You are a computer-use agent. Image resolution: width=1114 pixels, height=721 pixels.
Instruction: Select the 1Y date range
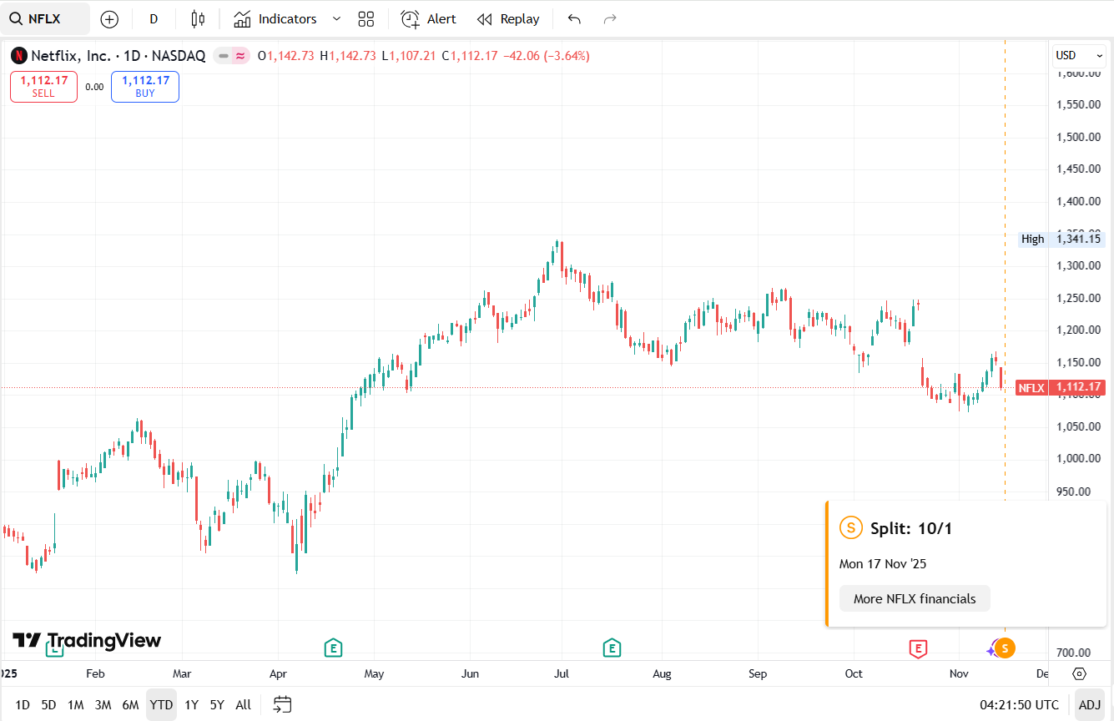[x=191, y=705]
